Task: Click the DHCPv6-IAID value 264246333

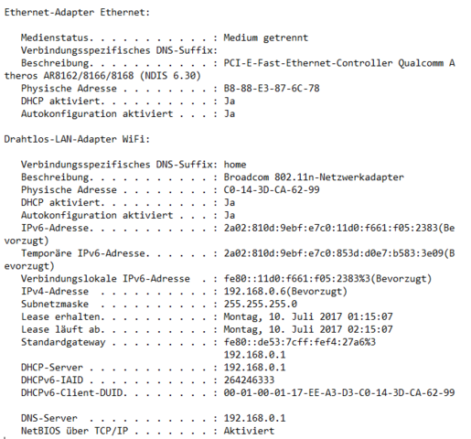Action: pyautogui.click(x=249, y=380)
